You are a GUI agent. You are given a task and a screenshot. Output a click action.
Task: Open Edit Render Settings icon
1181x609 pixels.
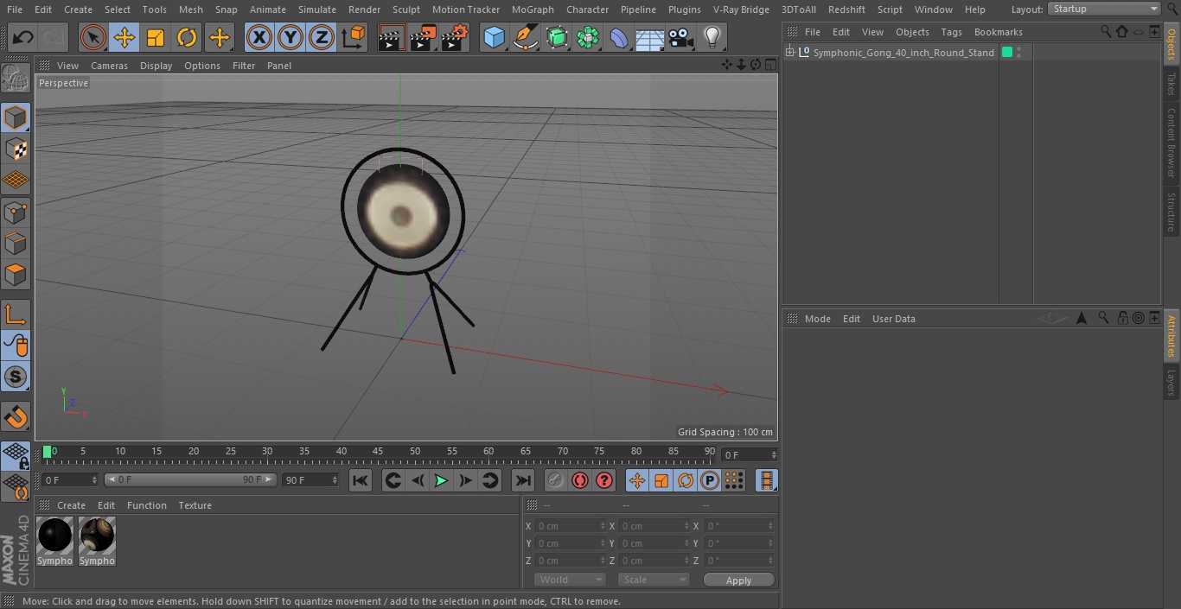point(455,37)
